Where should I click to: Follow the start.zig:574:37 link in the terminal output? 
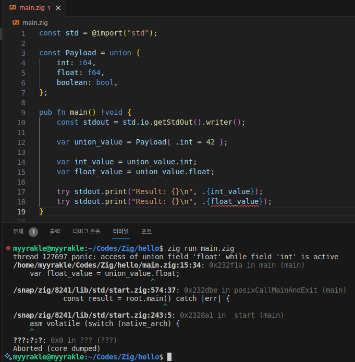(96, 290)
